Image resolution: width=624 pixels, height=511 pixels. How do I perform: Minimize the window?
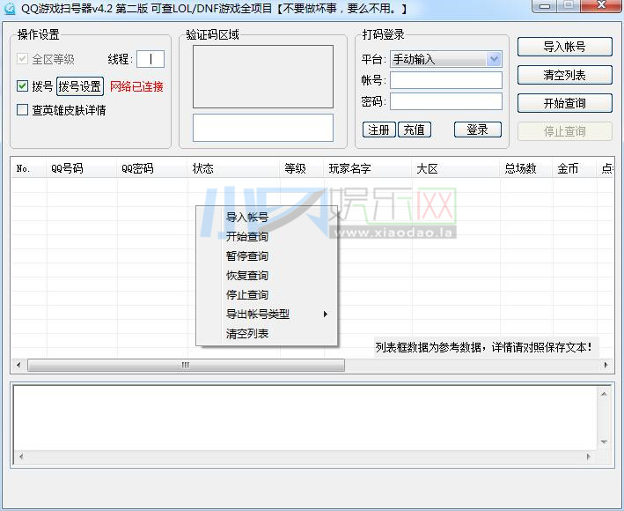[545, 5]
